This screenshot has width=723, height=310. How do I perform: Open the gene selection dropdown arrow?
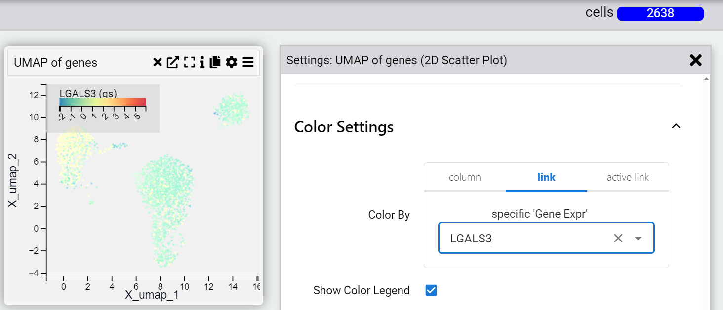click(638, 239)
